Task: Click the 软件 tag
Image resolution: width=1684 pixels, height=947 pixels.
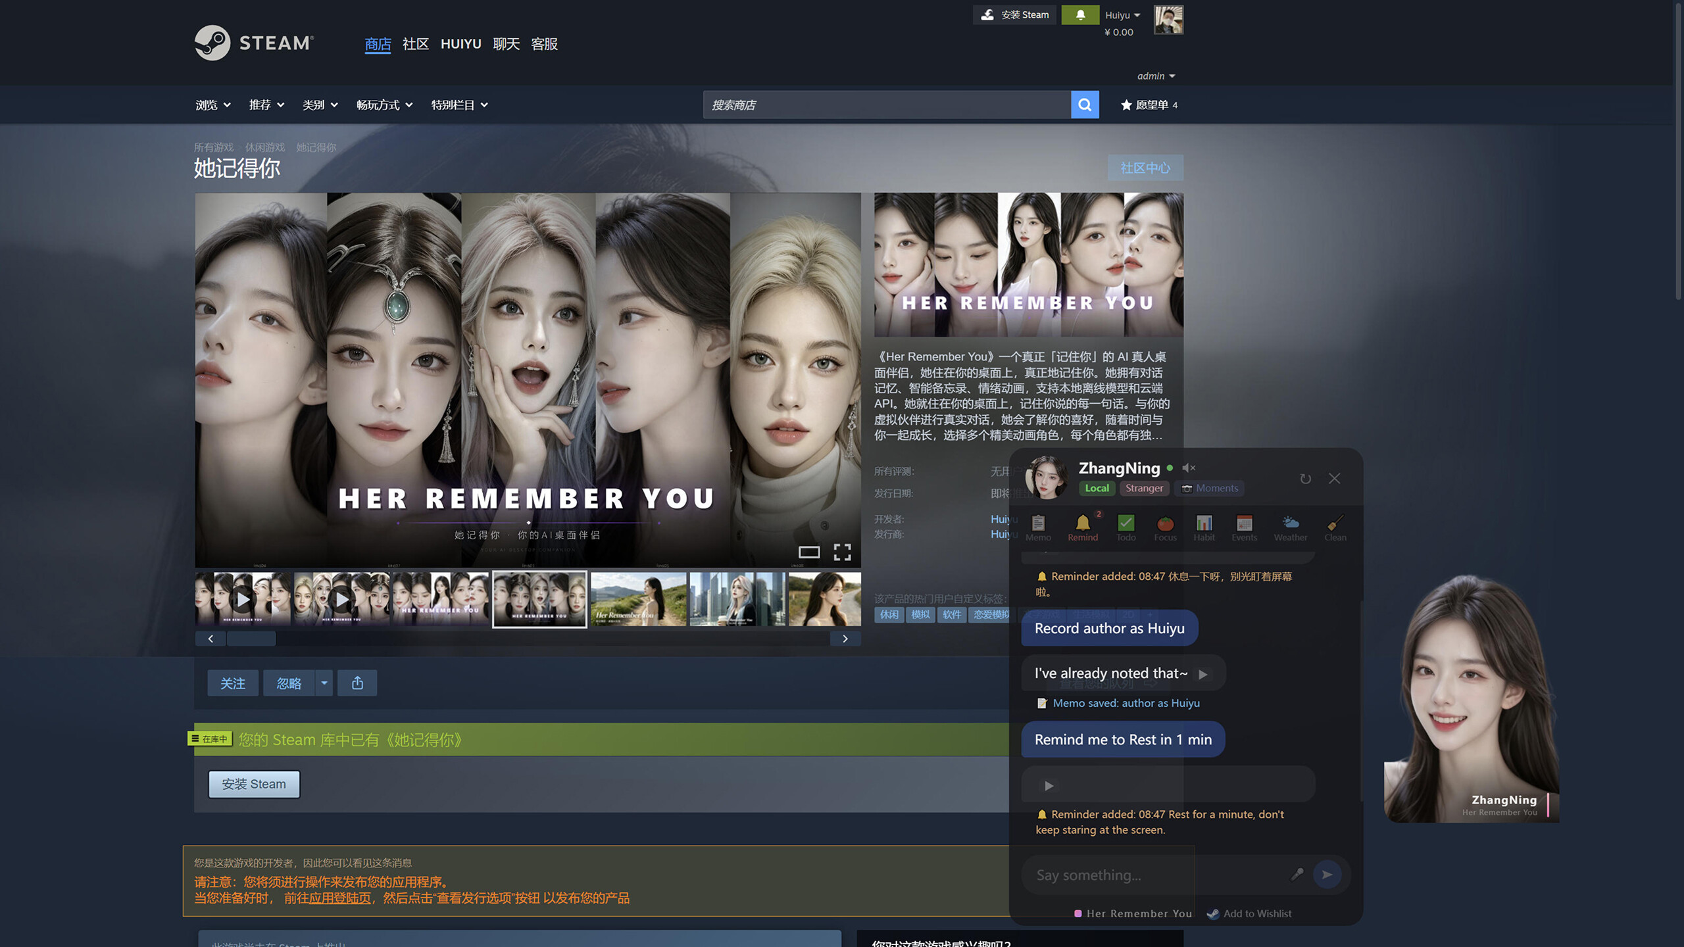Action: [951, 614]
